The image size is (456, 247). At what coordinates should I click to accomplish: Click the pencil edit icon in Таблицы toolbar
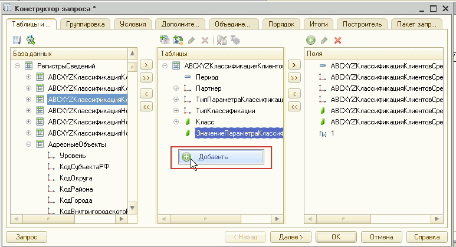tap(191, 41)
